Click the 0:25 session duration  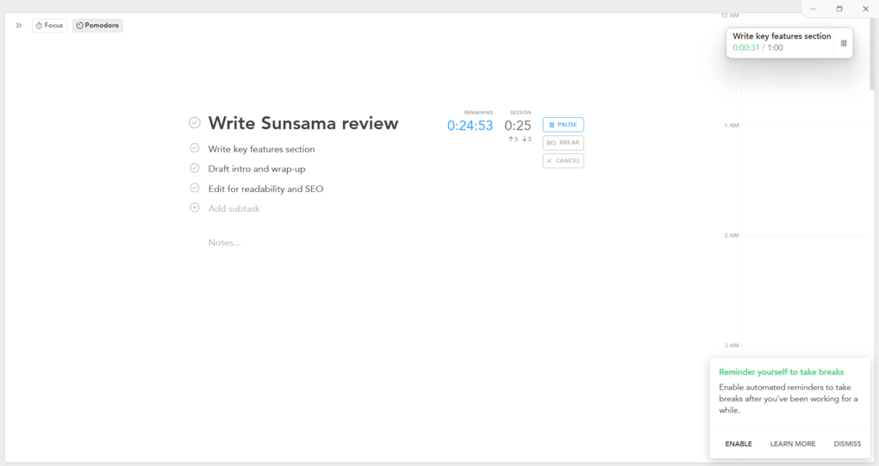coord(517,126)
